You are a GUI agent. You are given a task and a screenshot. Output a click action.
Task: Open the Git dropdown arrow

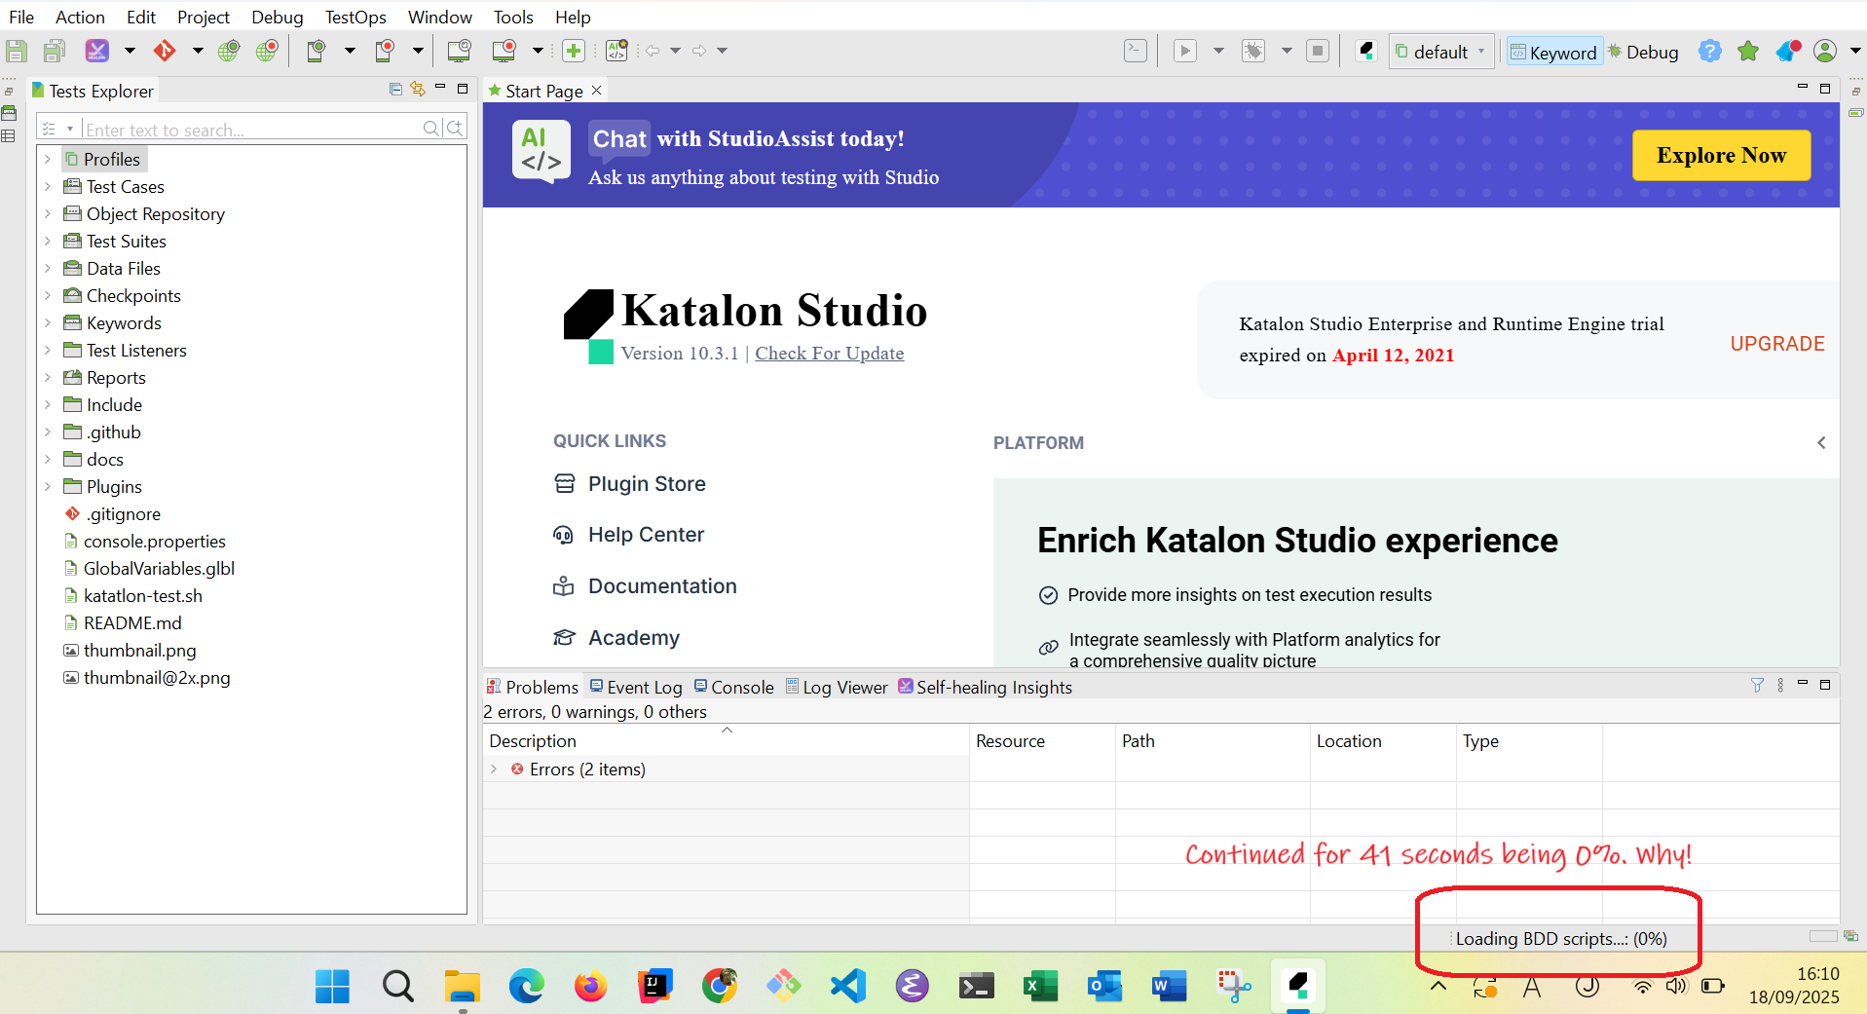198,51
